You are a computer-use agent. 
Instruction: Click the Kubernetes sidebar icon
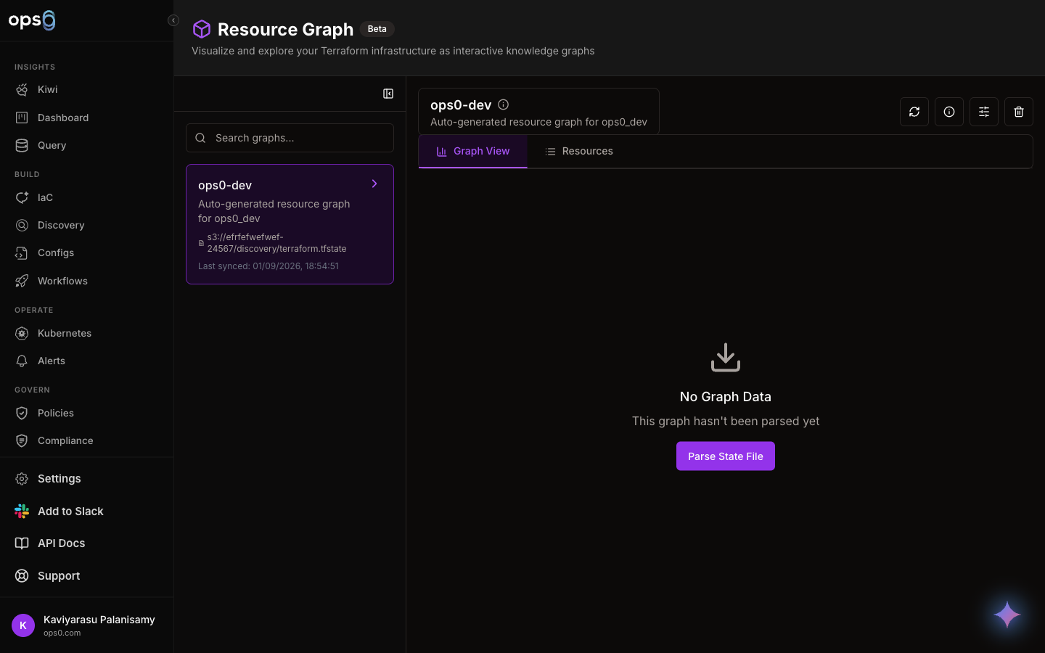point(22,333)
